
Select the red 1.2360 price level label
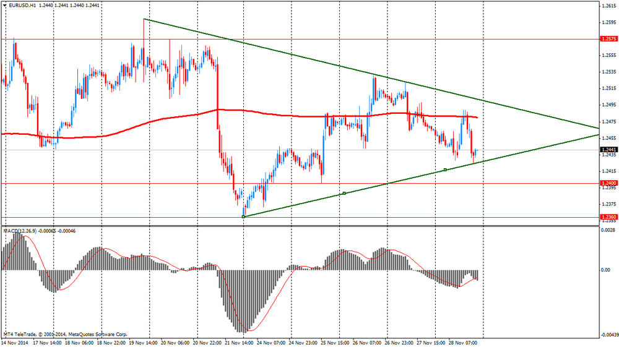(608, 216)
